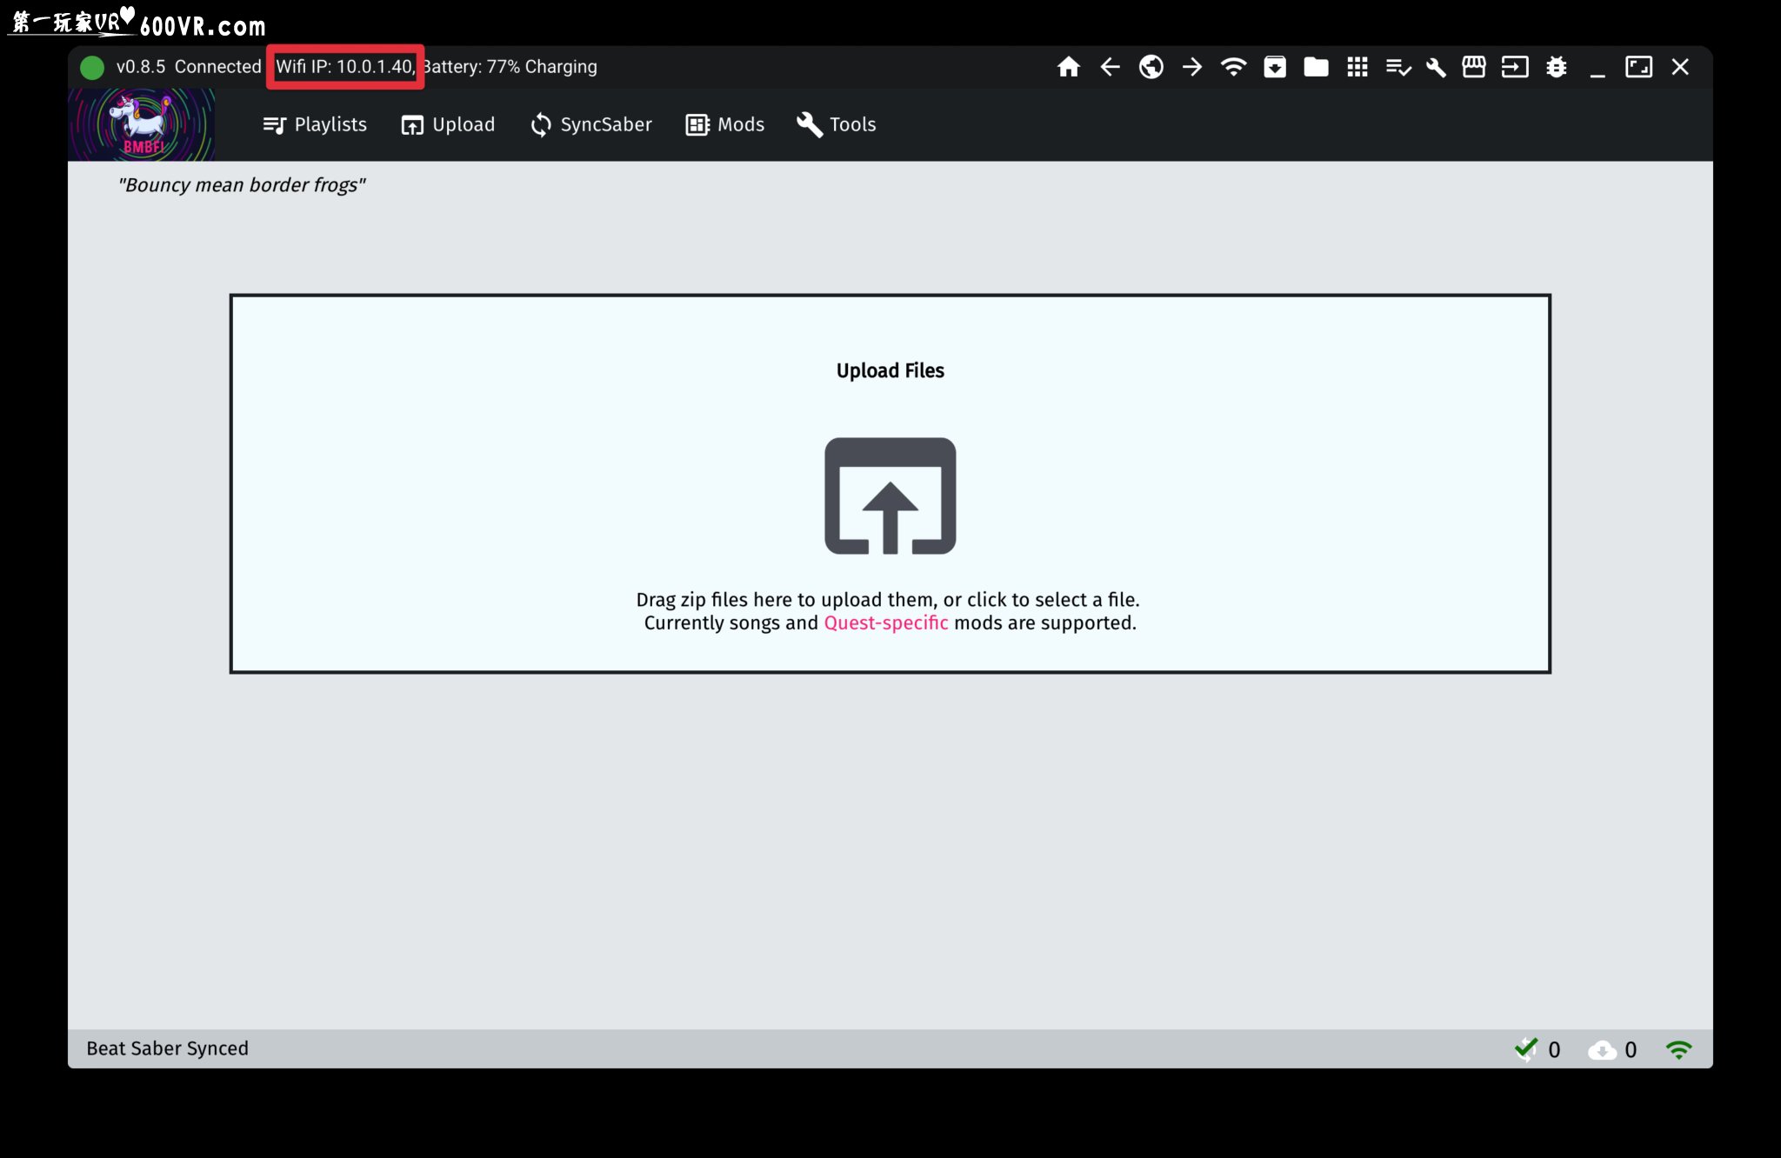Toggle fullscreen with the expand icon
The width and height of the screenshot is (1781, 1158).
[1638, 67]
